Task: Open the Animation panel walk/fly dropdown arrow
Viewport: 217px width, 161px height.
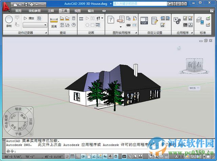Action: pos(102,18)
